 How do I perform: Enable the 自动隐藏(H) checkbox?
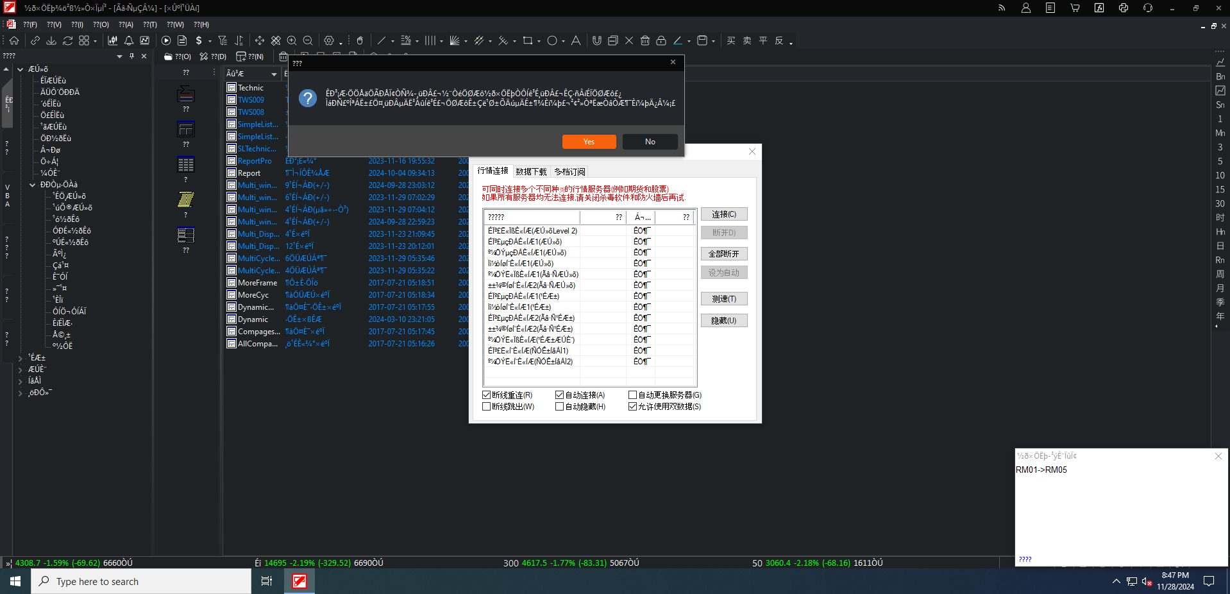tap(559, 407)
